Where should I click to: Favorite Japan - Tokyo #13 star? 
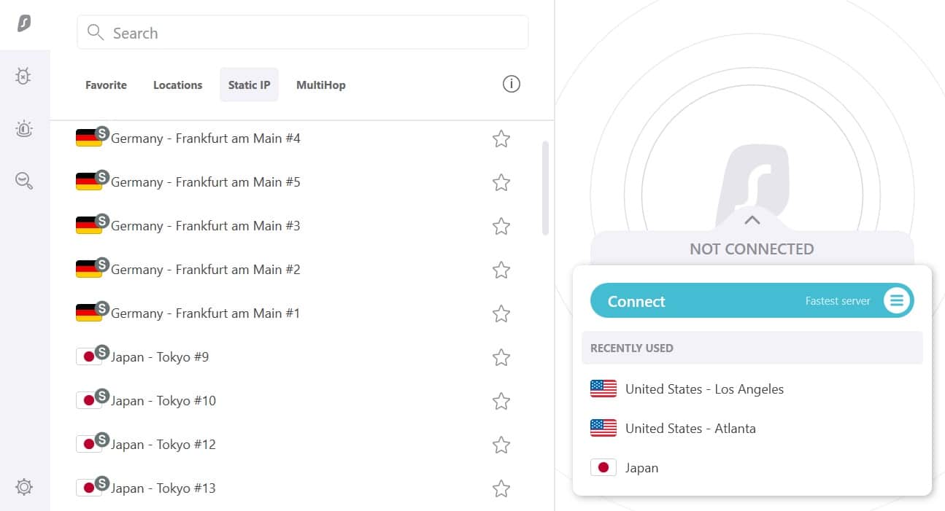501,488
